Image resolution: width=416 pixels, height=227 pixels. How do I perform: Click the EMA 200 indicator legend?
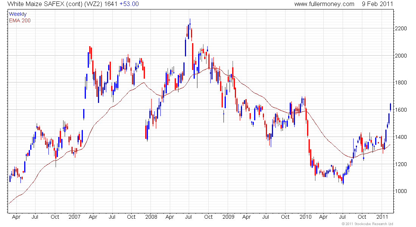[x=20, y=20]
